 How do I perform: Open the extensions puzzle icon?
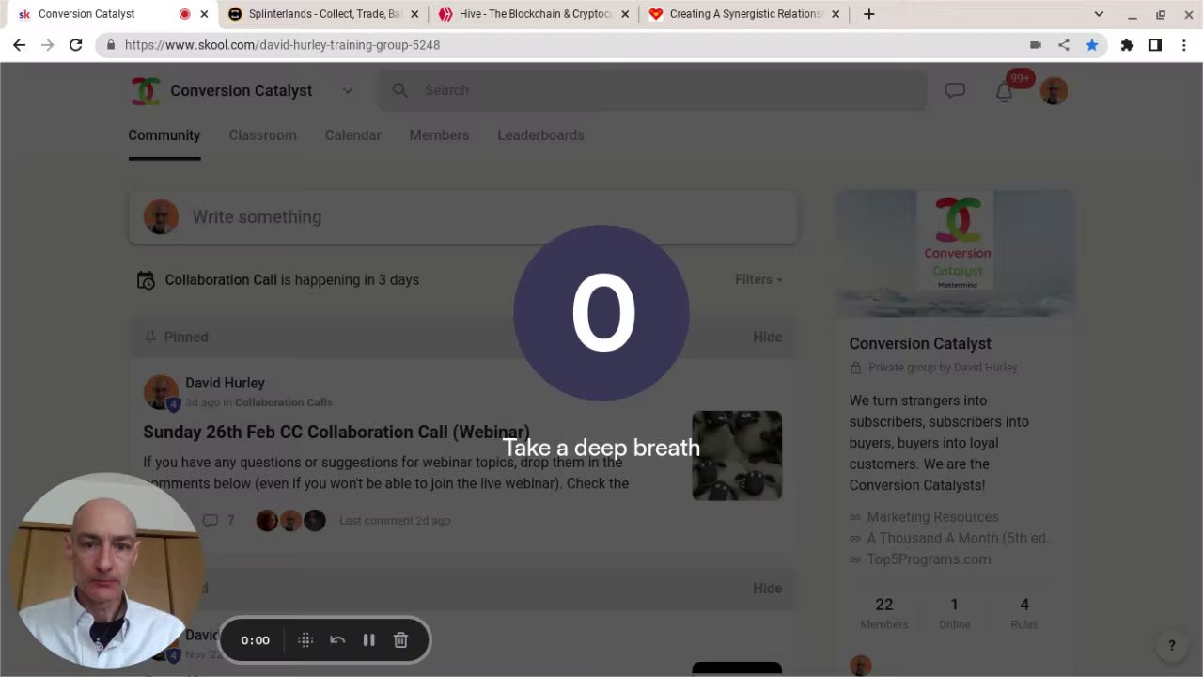(x=1127, y=44)
